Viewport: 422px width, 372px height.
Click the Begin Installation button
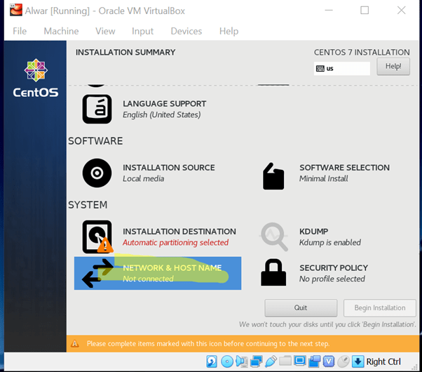(x=379, y=307)
